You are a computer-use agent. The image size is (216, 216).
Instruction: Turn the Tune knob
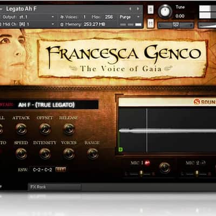pos(165,11)
